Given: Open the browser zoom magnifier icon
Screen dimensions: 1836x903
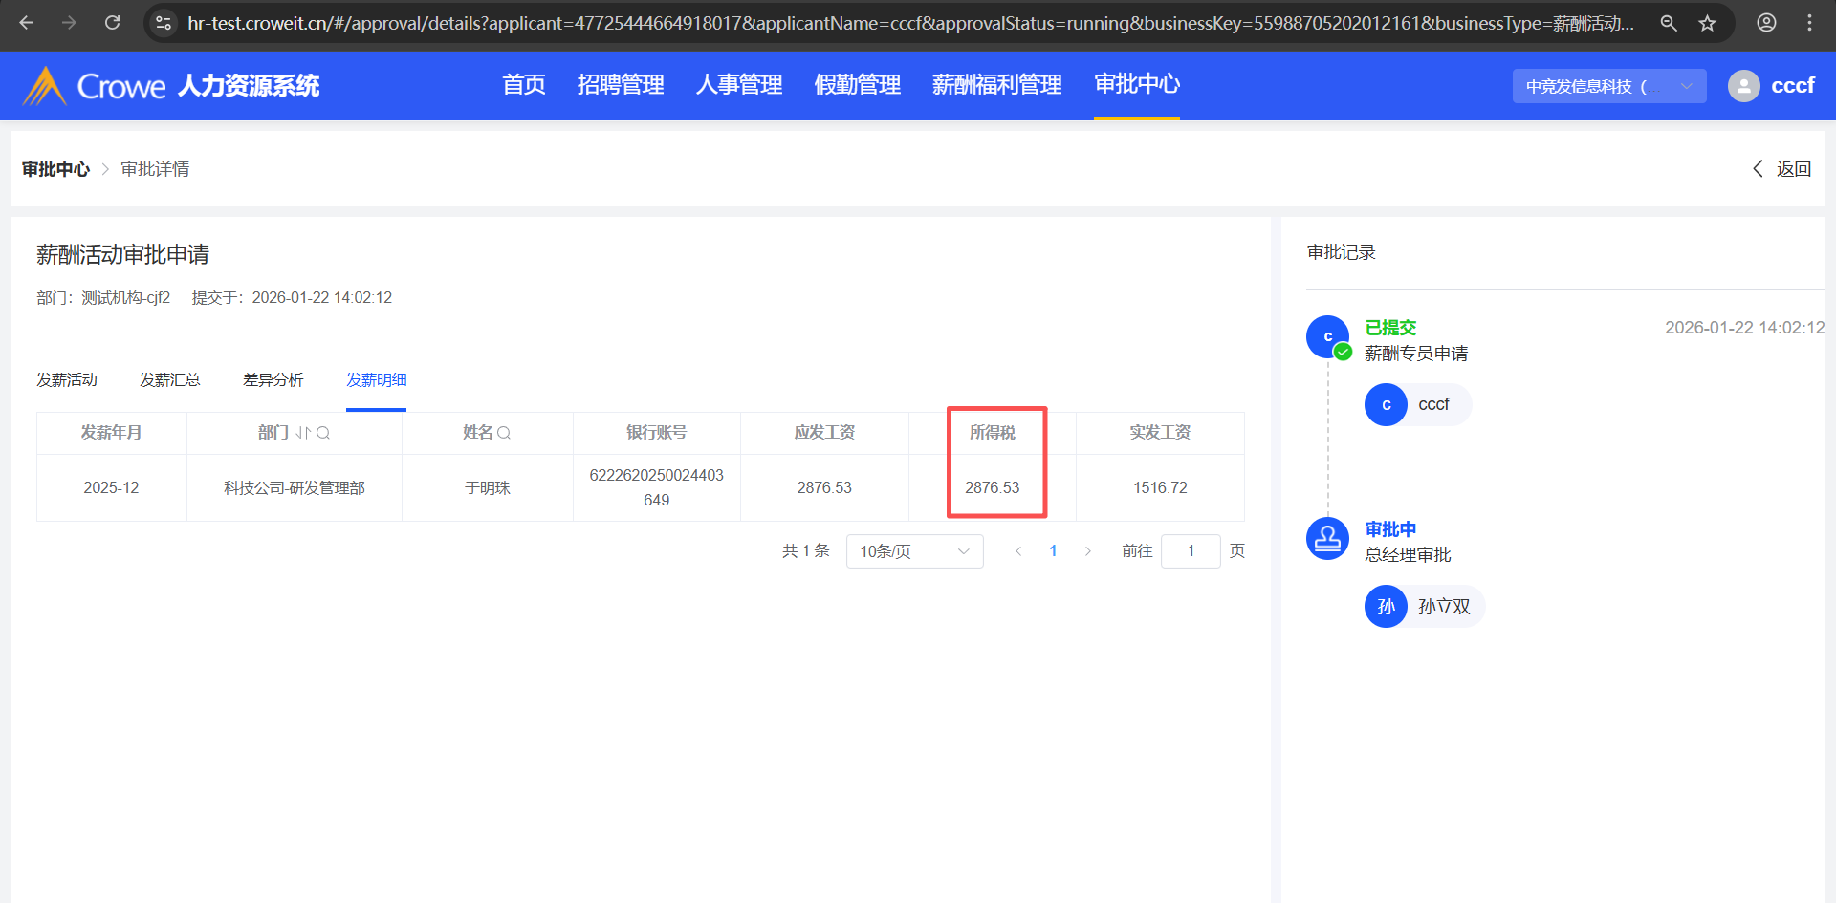Looking at the screenshot, I should point(1669,23).
